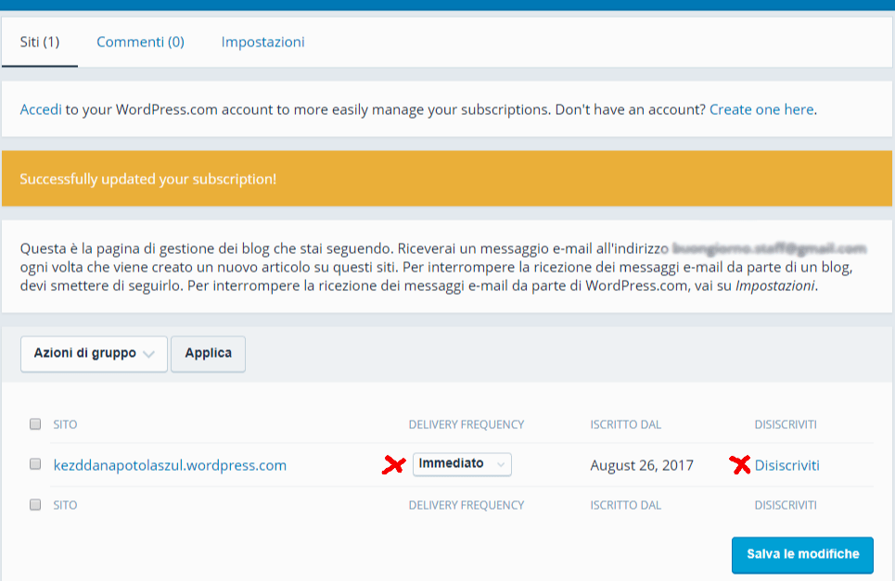Click the red X next to Disiscriviti
This screenshot has width=895, height=581.
(x=740, y=464)
